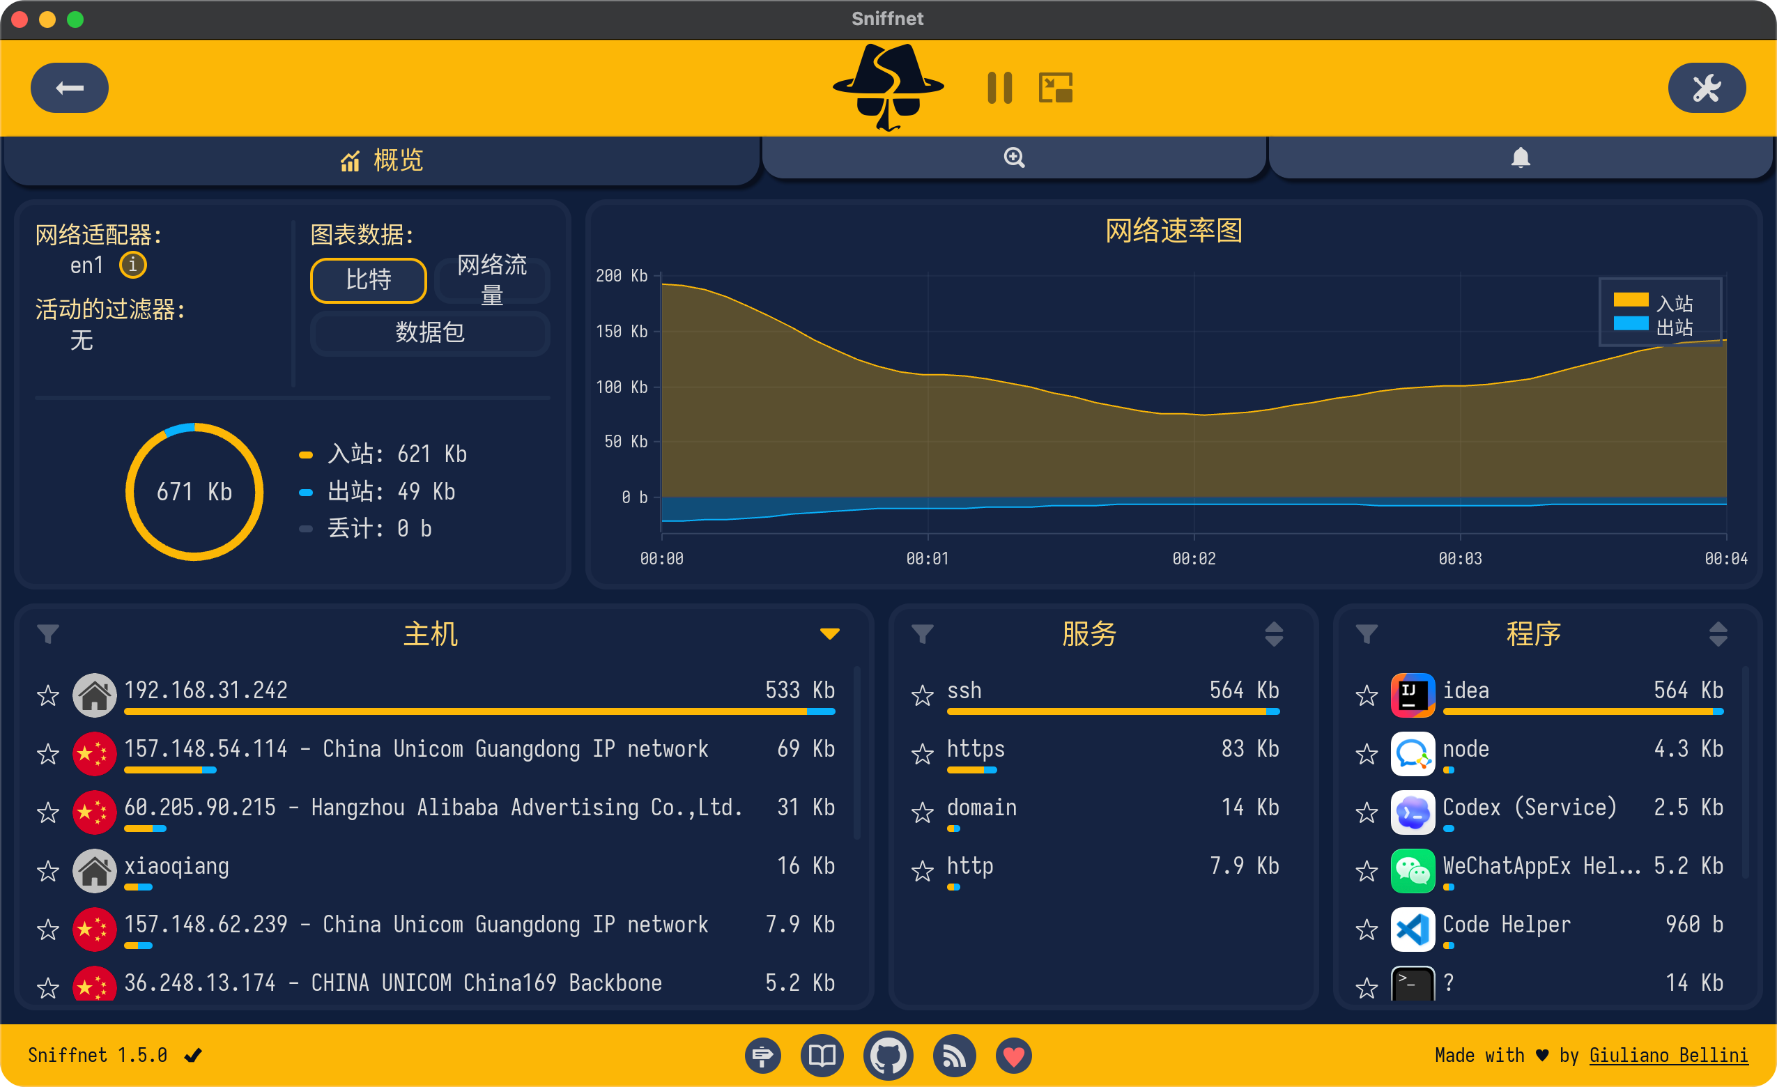Open the inspect magnifier tab

coord(1014,157)
